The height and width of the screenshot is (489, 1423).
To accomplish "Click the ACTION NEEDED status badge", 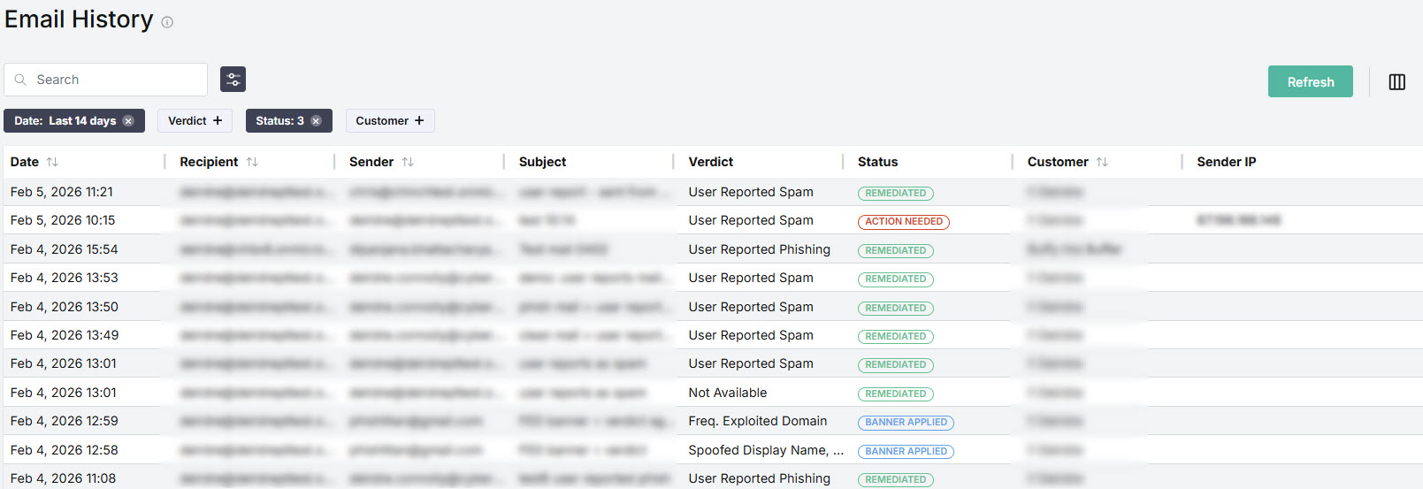I will pyautogui.click(x=904, y=222).
